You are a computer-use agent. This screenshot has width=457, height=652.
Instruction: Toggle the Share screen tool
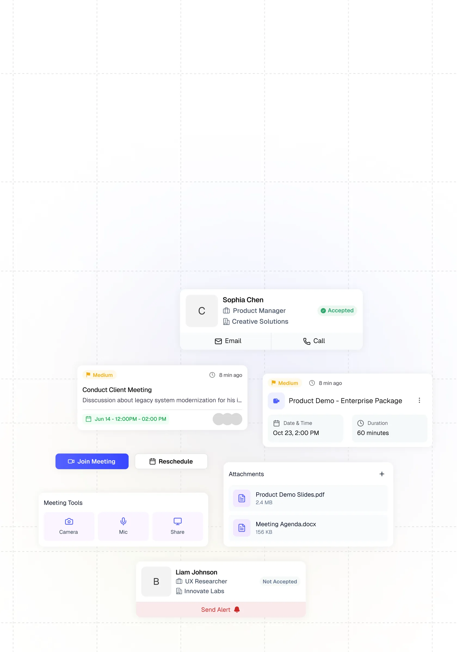177,526
